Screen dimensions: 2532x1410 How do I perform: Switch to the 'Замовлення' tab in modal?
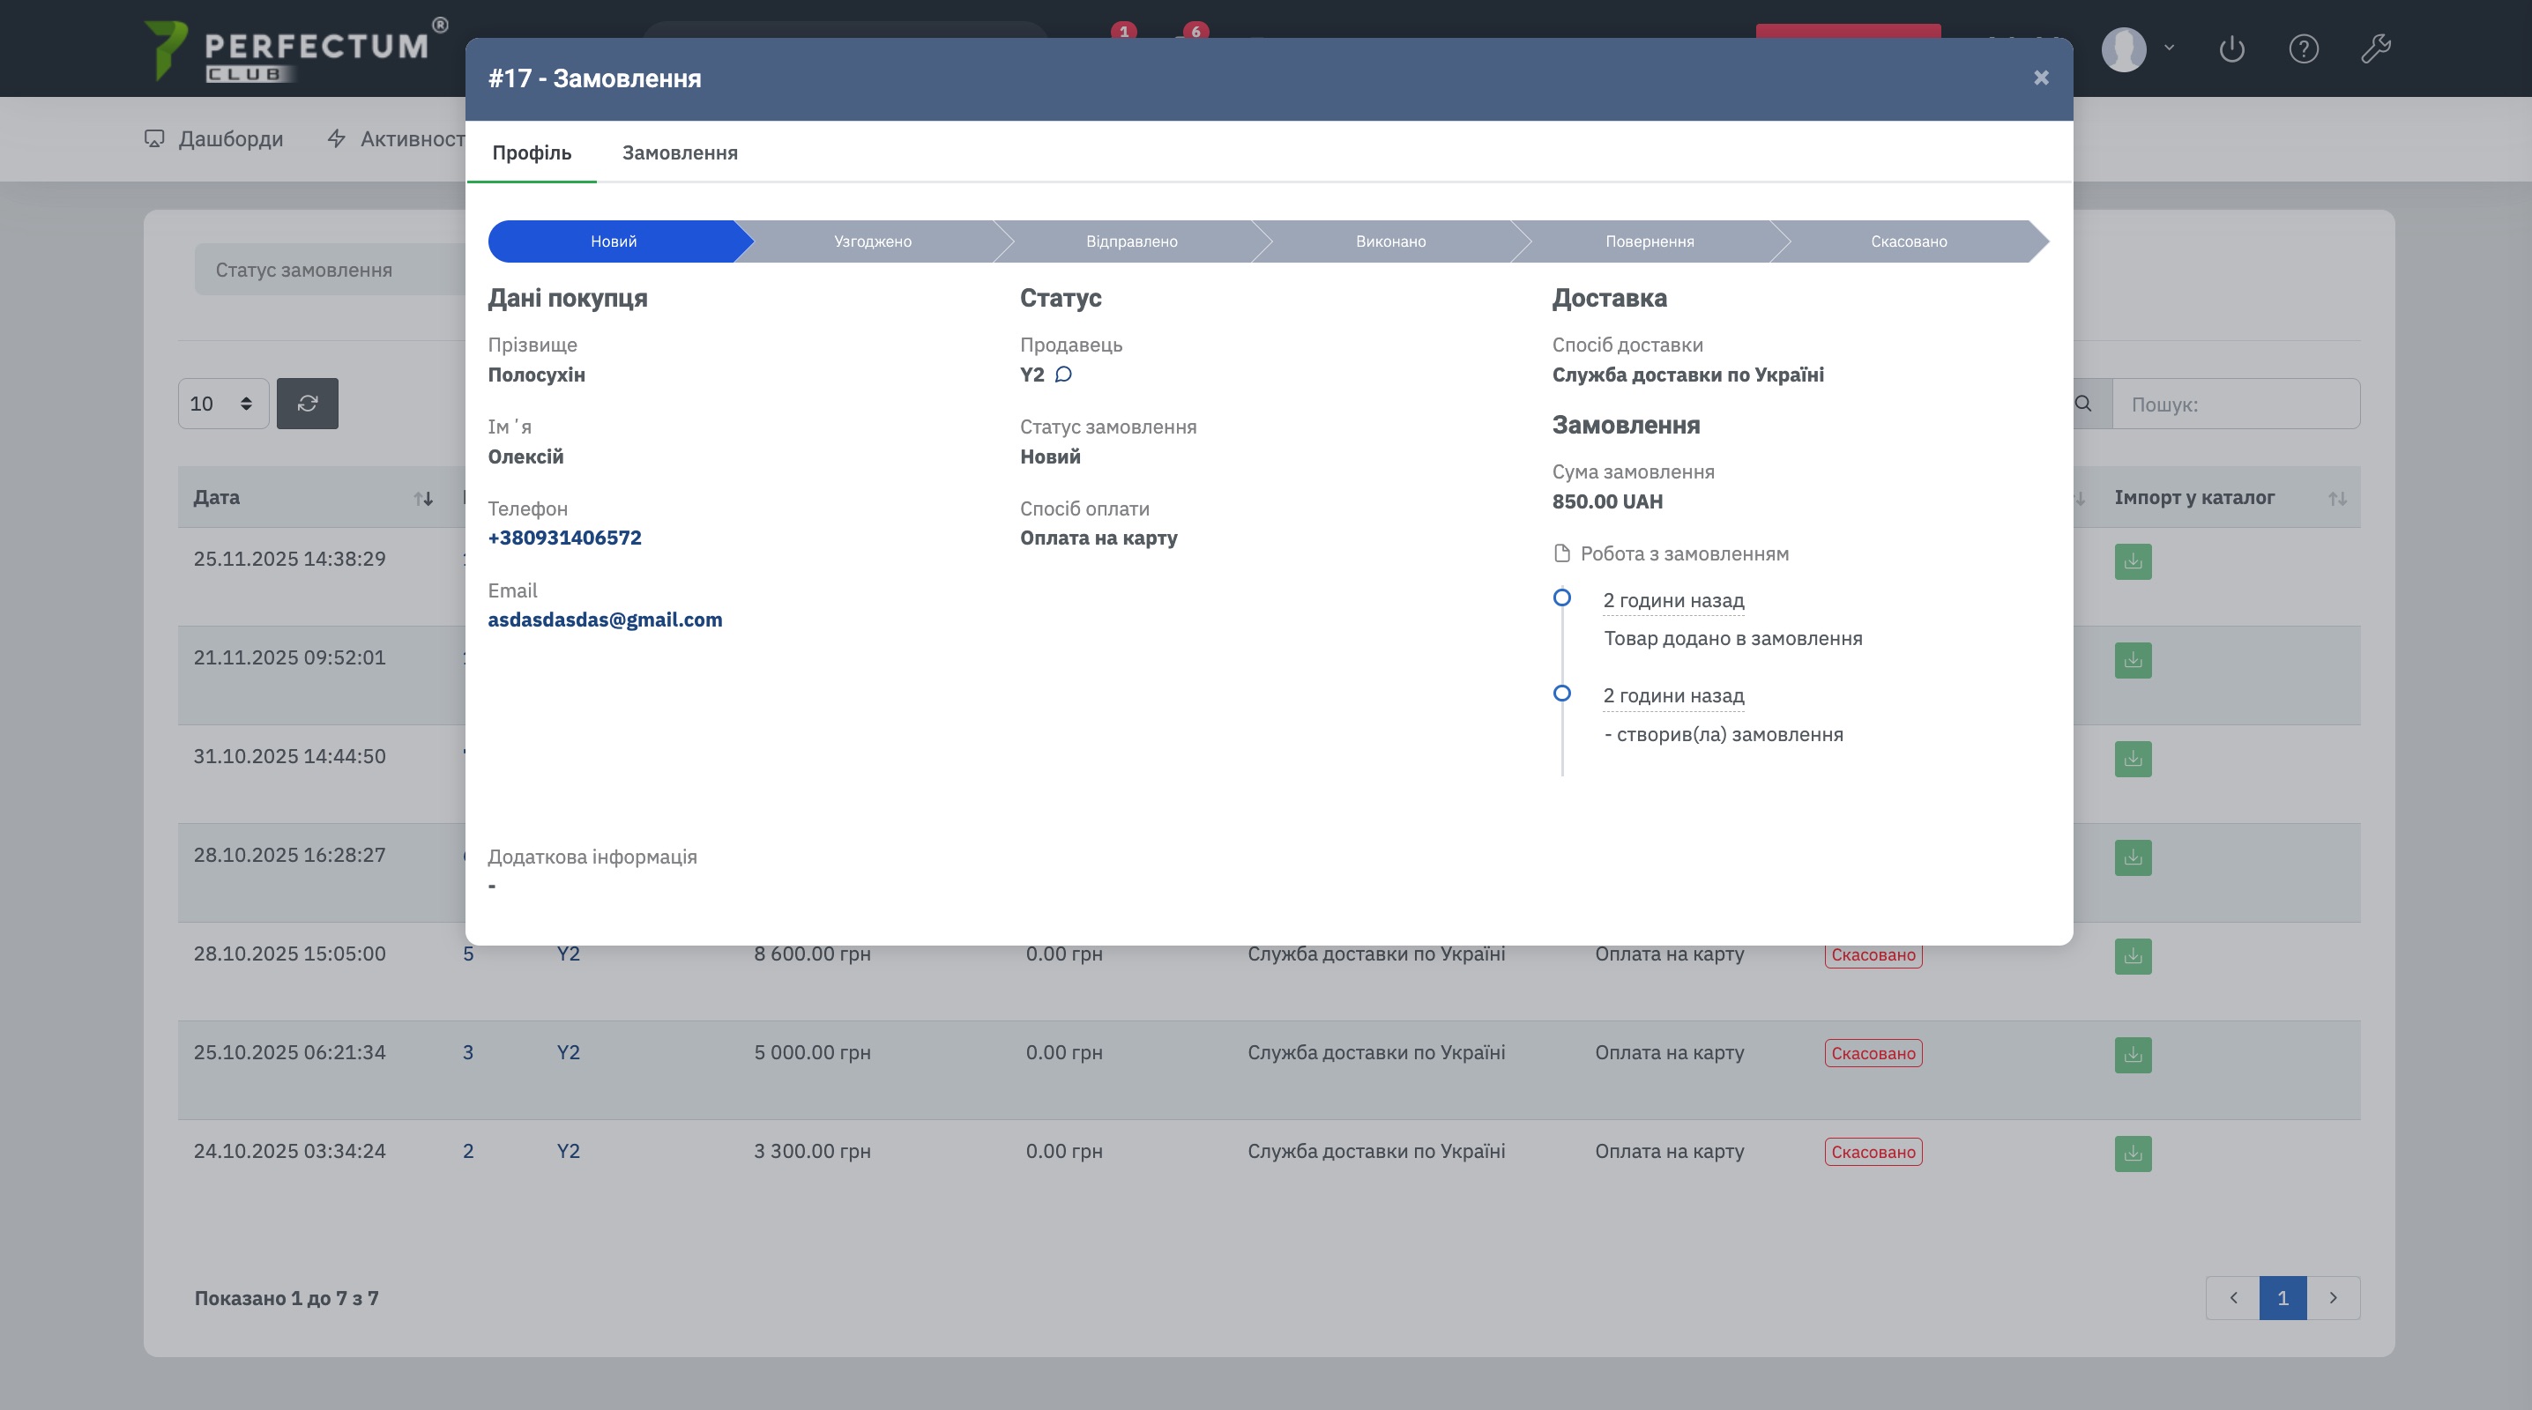point(679,153)
